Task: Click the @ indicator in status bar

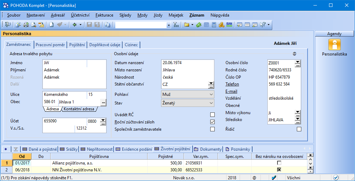Action: [x=254, y=178]
